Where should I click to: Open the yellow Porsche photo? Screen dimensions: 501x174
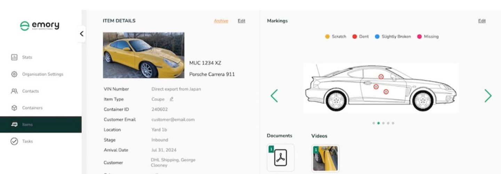pyautogui.click(x=144, y=55)
